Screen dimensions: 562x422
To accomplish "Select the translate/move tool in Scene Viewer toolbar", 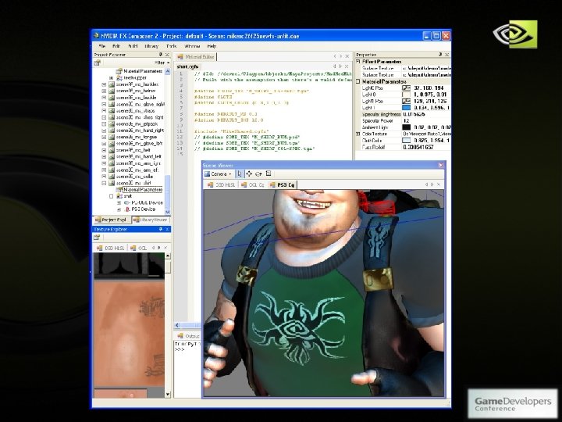I will pos(249,174).
